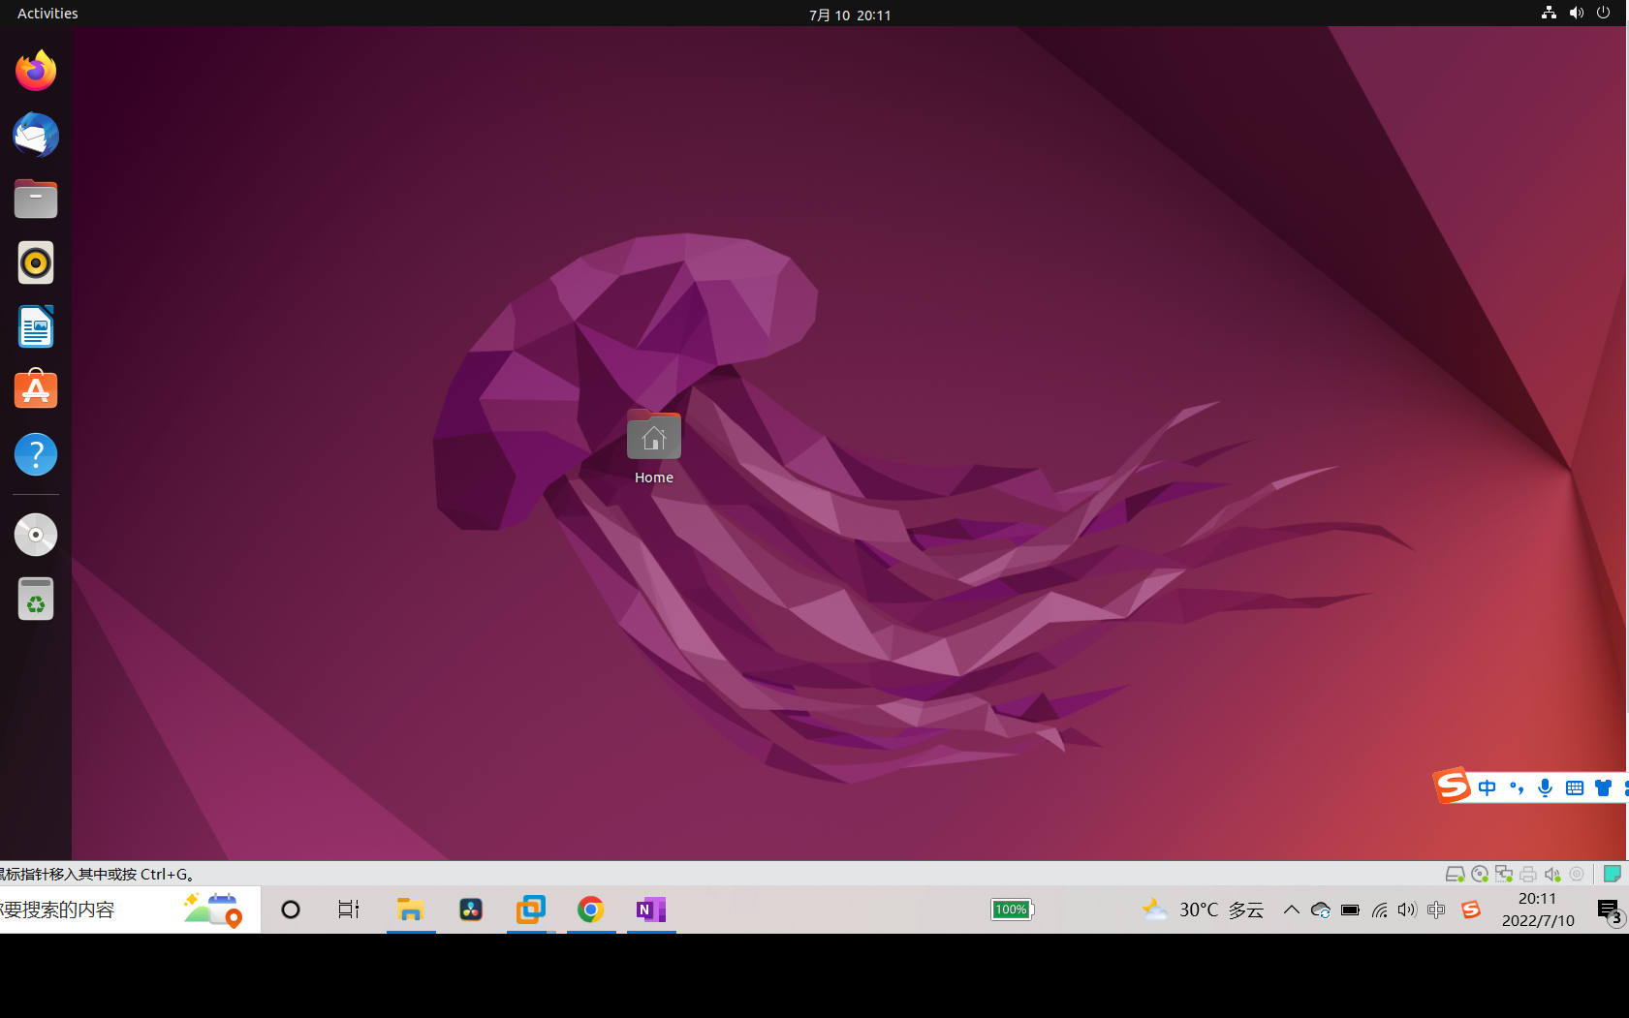Image resolution: width=1629 pixels, height=1018 pixels.
Task: Open the Ubuntu clock and calendar menu
Action: [x=850, y=15]
